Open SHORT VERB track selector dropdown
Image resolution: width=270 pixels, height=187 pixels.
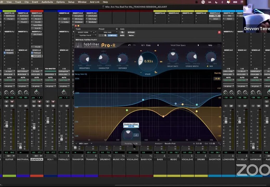click(x=84, y=32)
